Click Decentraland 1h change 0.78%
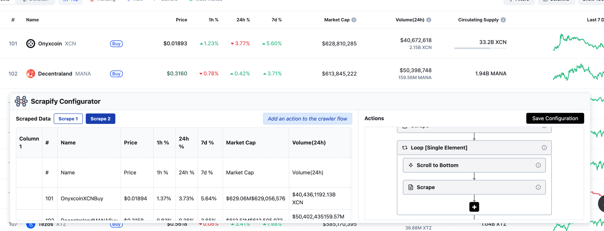 click(x=209, y=74)
